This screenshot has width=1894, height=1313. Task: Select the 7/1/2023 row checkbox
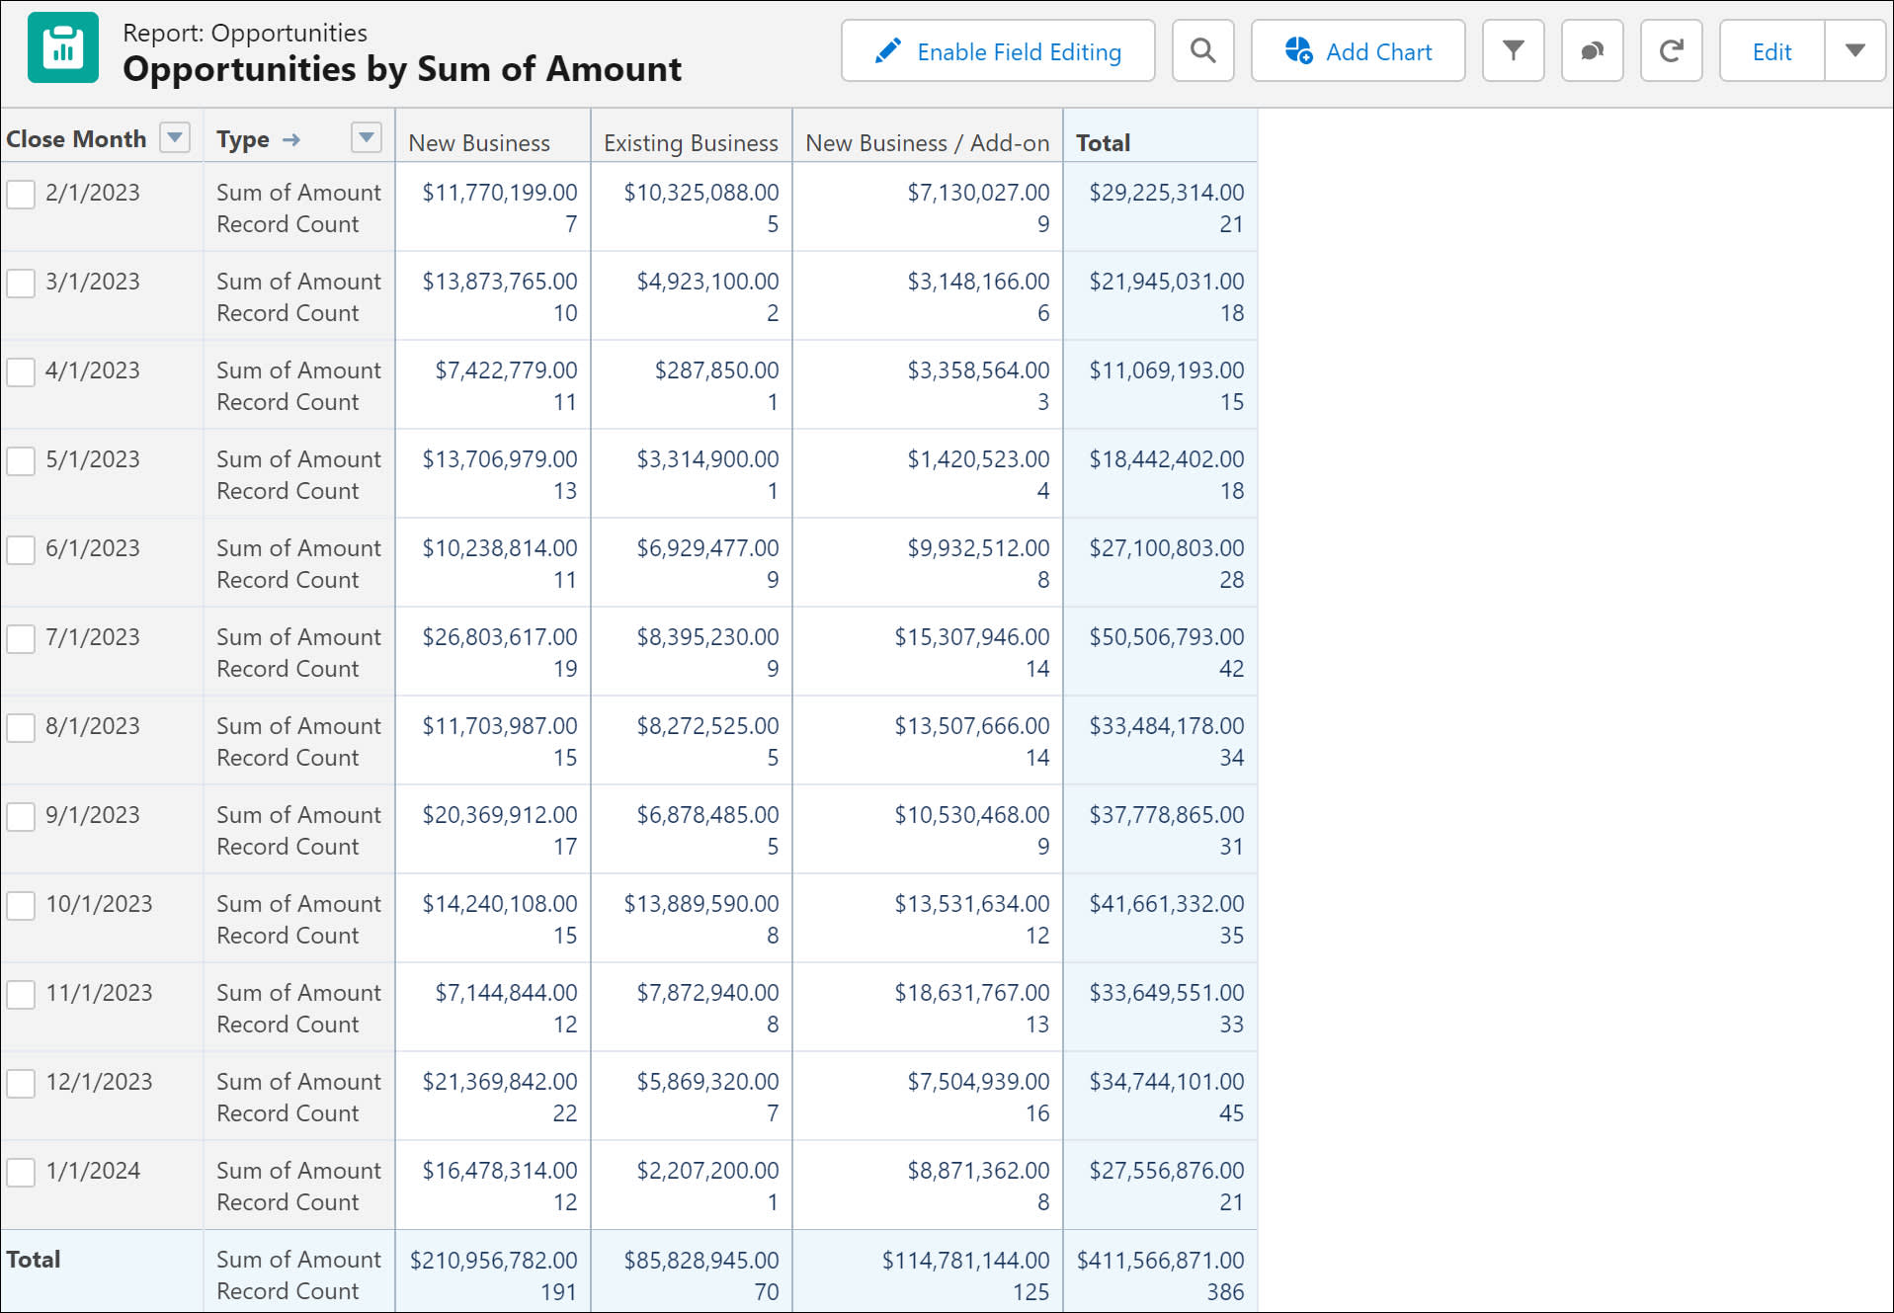tap(21, 638)
